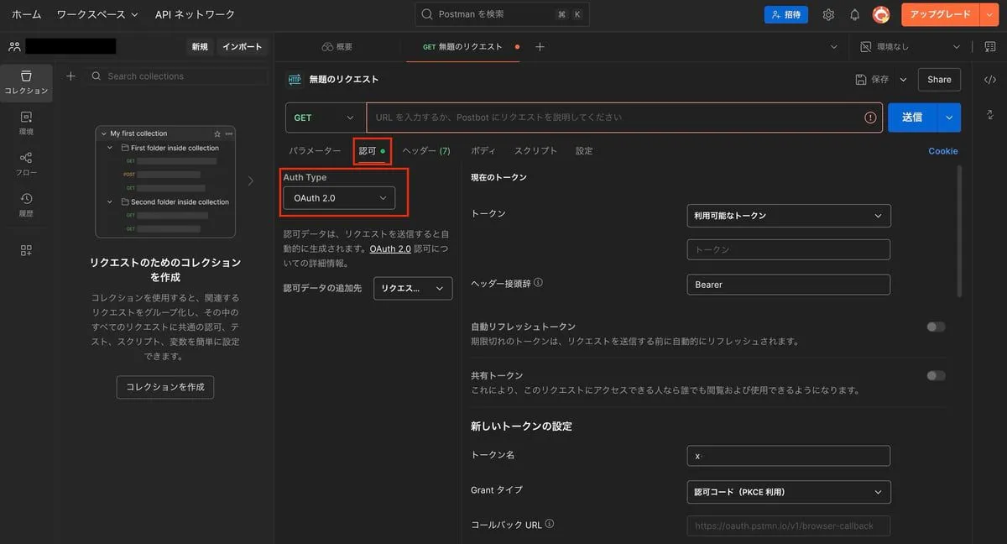The width and height of the screenshot is (1007, 544).
Task: Open the GET method dropdown
Action: [325, 118]
